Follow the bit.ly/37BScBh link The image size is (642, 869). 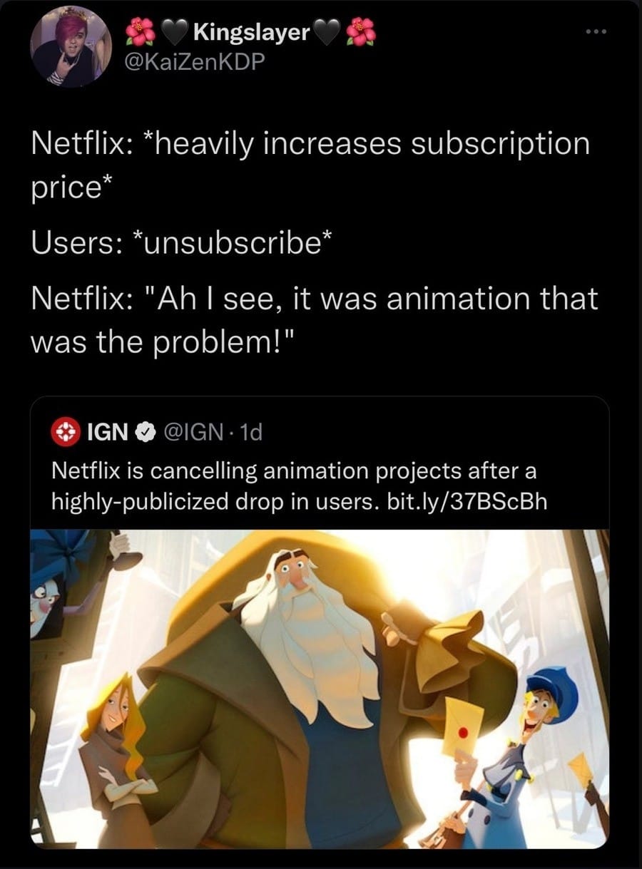pyautogui.click(x=465, y=501)
